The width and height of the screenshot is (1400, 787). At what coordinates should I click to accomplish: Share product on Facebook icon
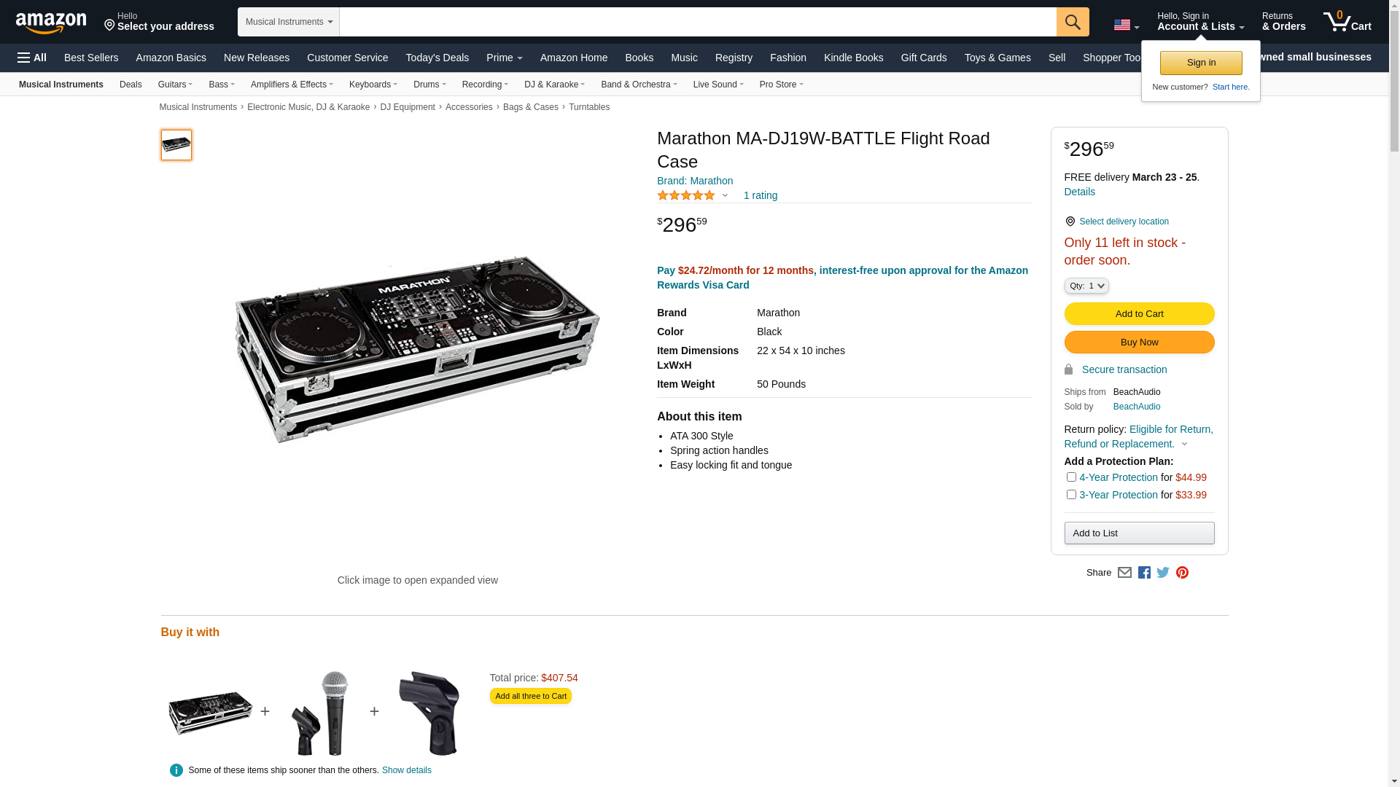1144,573
